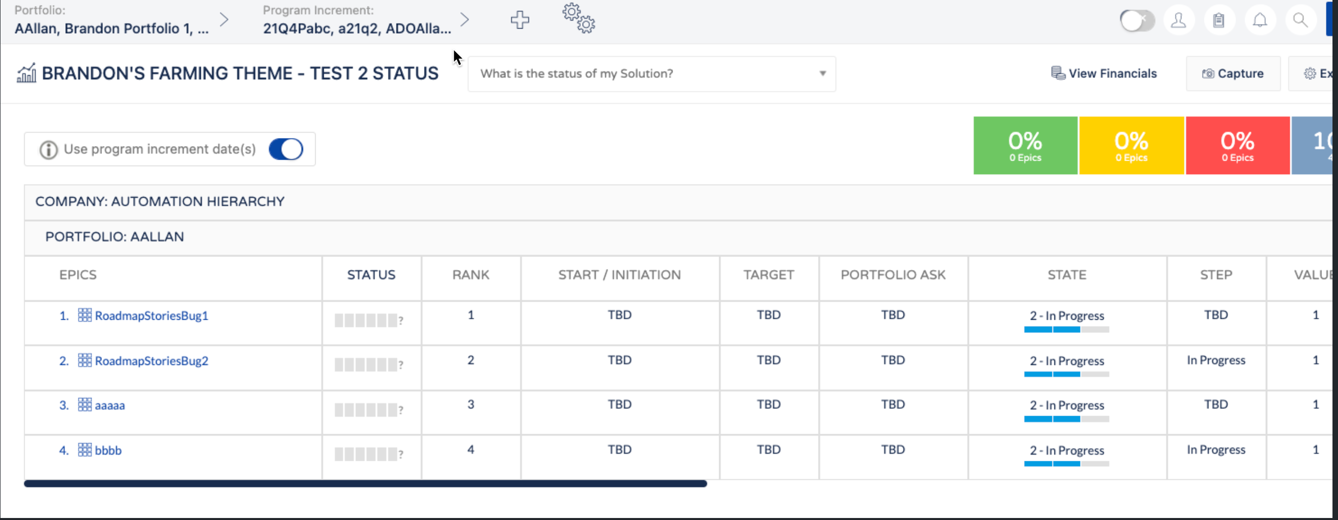This screenshot has width=1338, height=520.
Task: Click the In Progress bar for epic aaaa
Action: click(x=1066, y=419)
